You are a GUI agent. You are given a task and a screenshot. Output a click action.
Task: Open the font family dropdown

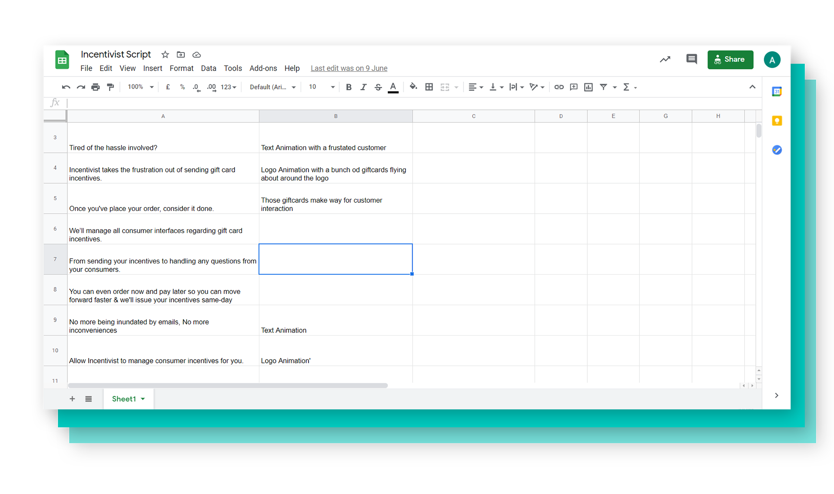tap(272, 87)
